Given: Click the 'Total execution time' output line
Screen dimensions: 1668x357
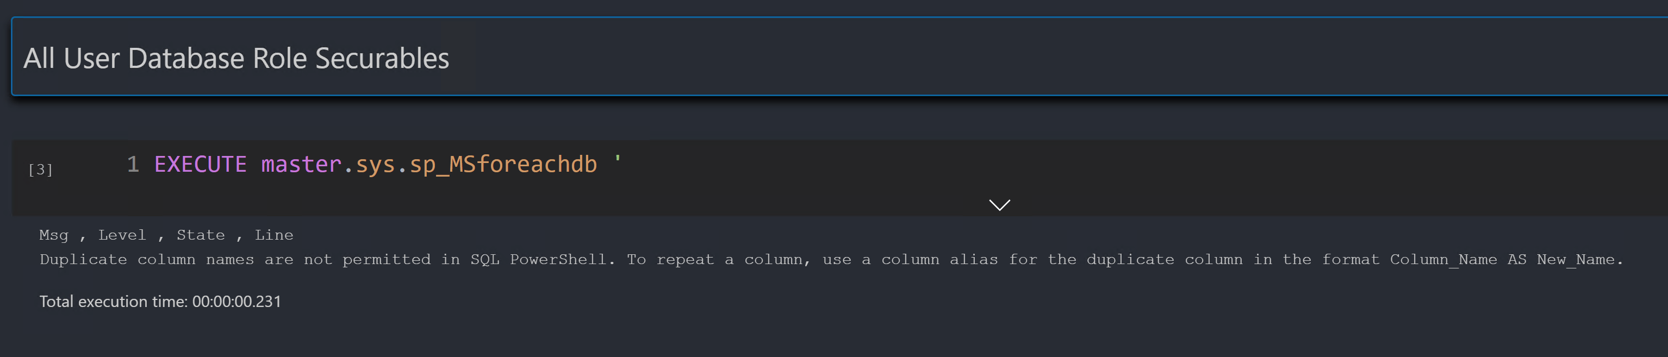Looking at the screenshot, I should coord(160,302).
